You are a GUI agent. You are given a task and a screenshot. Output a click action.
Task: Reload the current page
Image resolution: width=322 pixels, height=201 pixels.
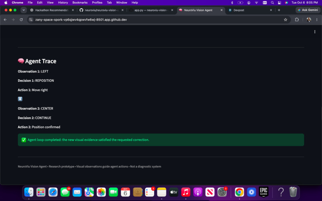coord(21,20)
